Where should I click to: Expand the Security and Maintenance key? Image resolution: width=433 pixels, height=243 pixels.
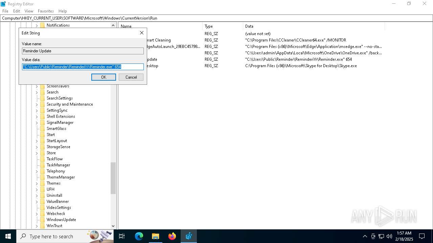click(x=37, y=104)
